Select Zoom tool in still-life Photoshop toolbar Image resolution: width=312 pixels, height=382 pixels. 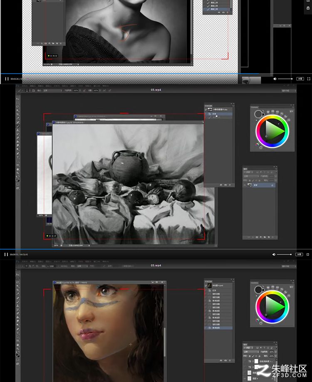[x=18, y=174]
